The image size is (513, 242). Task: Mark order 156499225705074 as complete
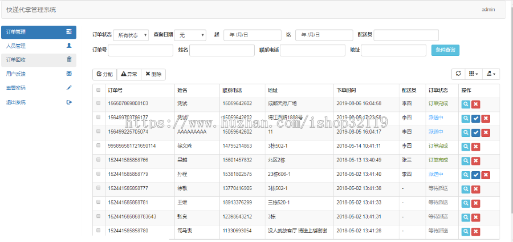(476, 132)
